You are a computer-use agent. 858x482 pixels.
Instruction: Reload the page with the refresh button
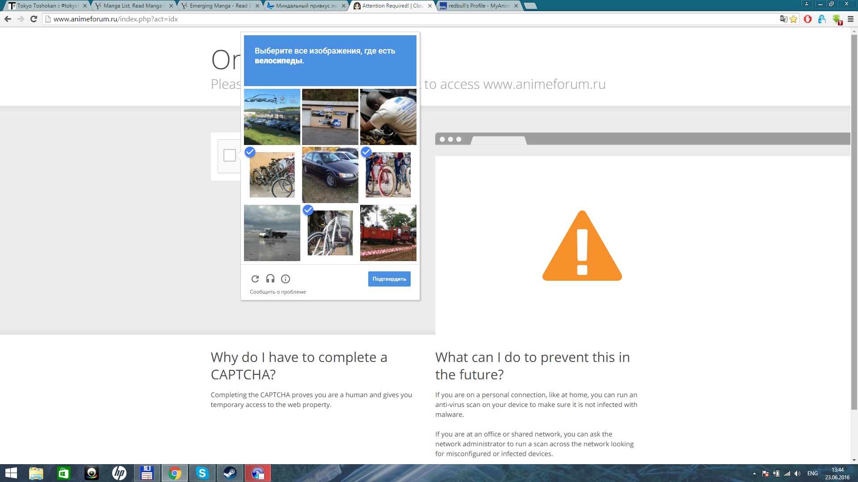[34, 19]
